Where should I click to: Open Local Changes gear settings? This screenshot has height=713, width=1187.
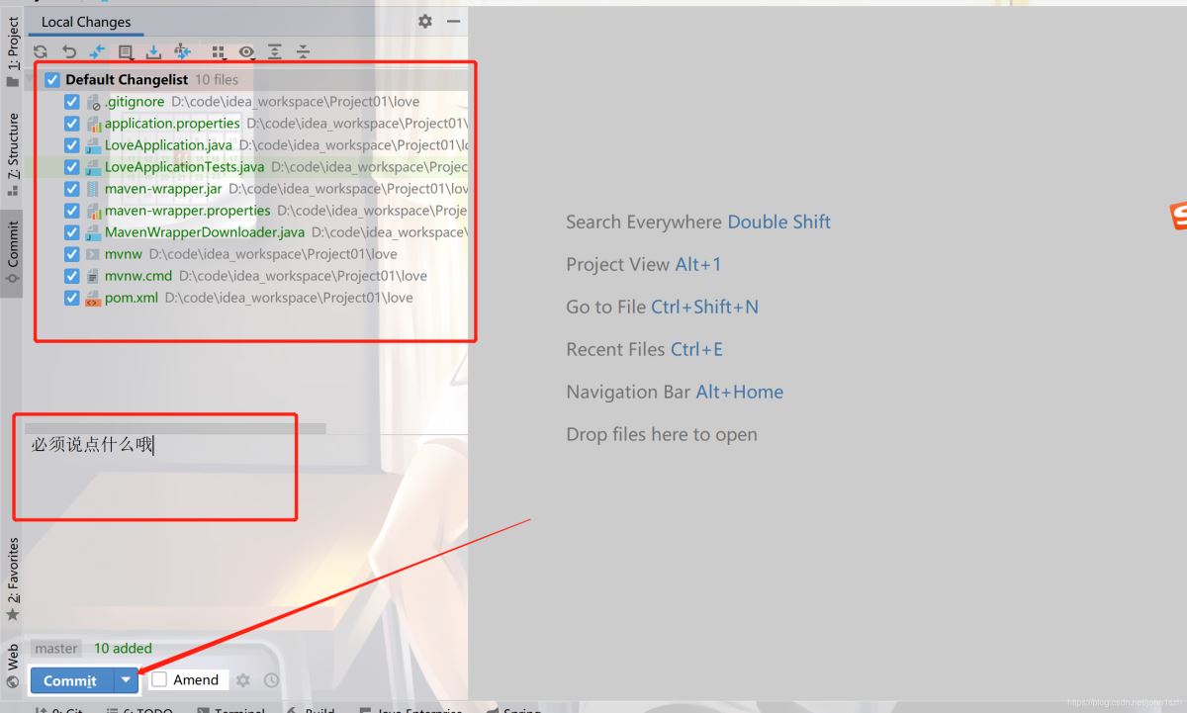[425, 21]
